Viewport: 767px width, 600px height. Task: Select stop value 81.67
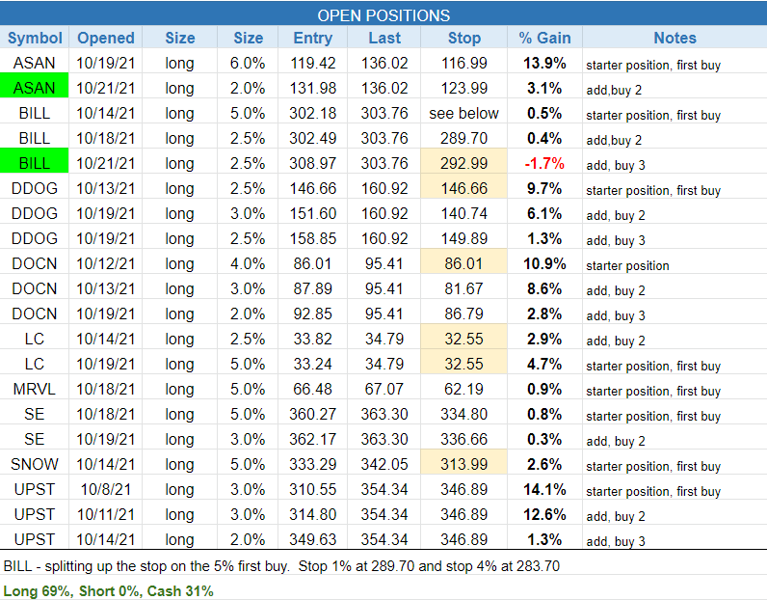click(x=463, y=288)
